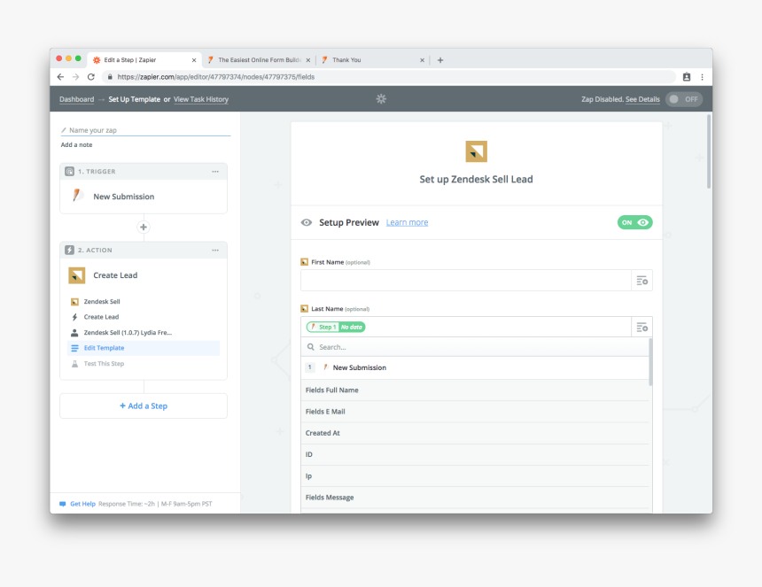
Task: Go to Dashboard link
Action: click(77, 99)
